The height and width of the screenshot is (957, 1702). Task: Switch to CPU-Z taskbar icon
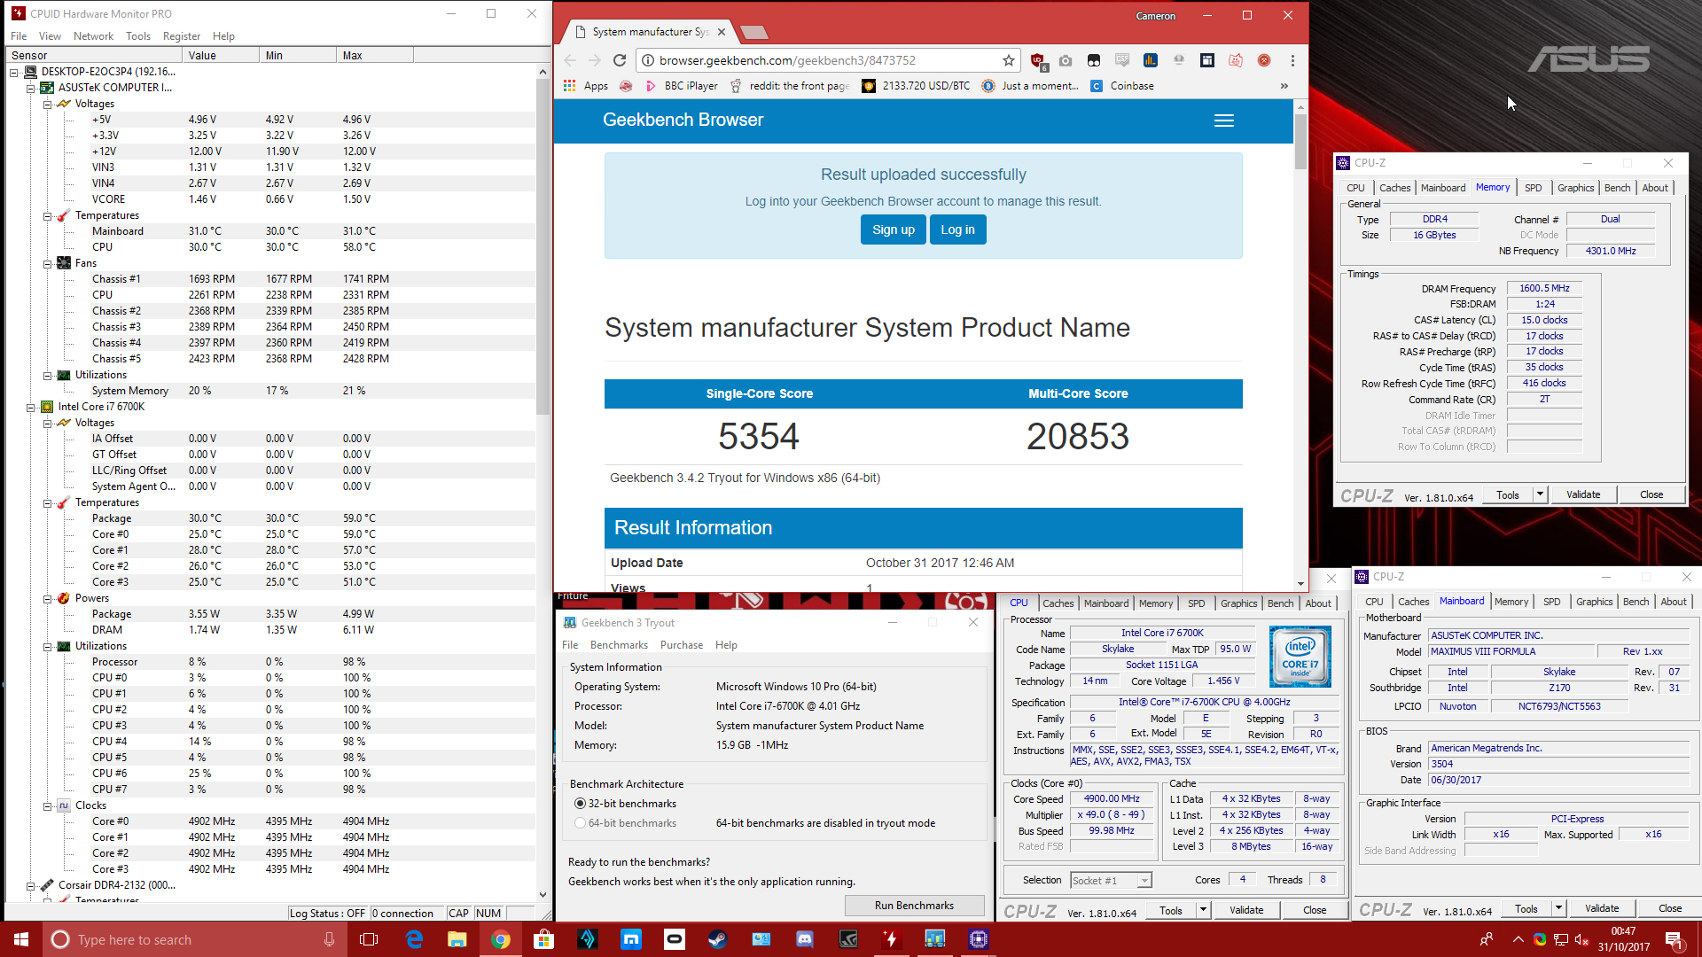[979, 939]
